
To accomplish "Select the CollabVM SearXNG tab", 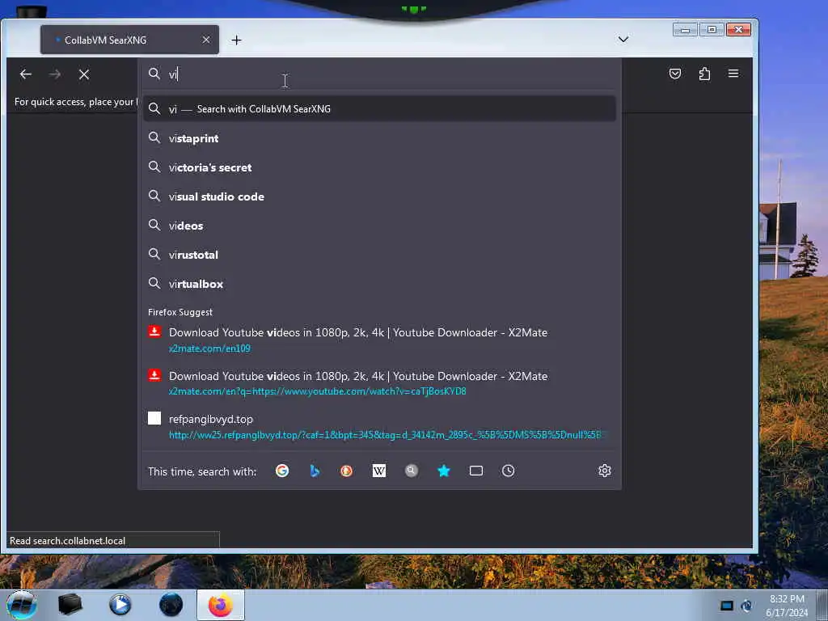I will (x=129, y=40).
